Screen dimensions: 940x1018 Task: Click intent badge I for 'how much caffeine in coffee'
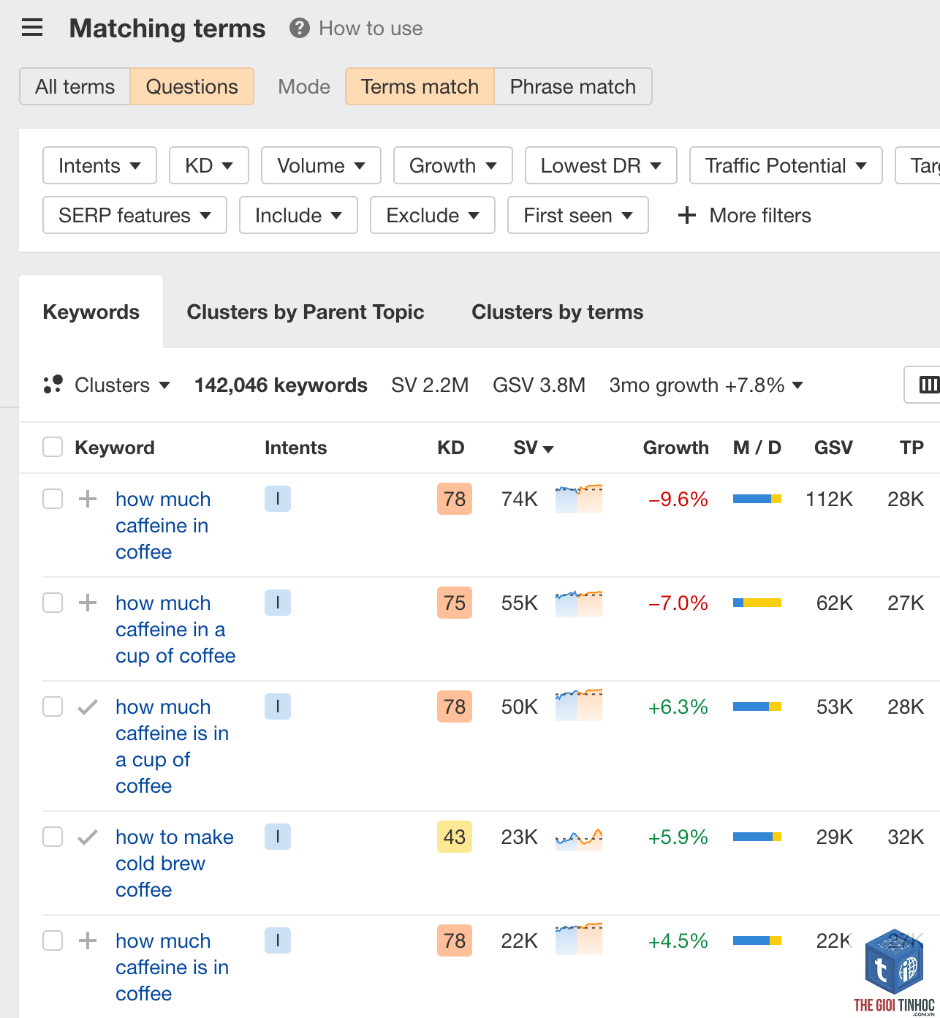pos(278,499)
